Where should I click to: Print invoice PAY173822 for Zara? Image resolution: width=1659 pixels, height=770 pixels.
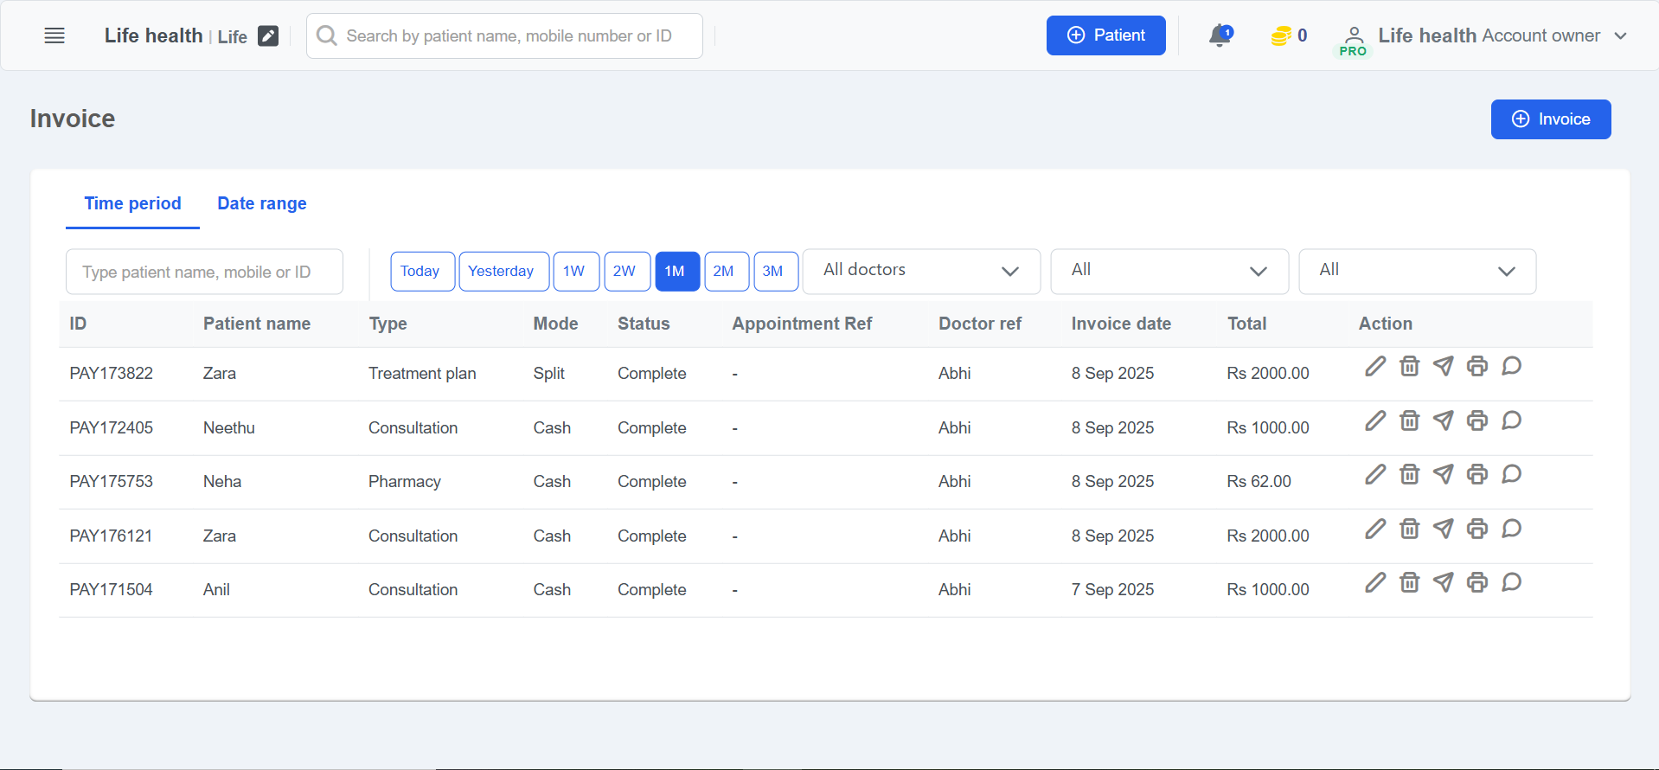coord(1476,367)
